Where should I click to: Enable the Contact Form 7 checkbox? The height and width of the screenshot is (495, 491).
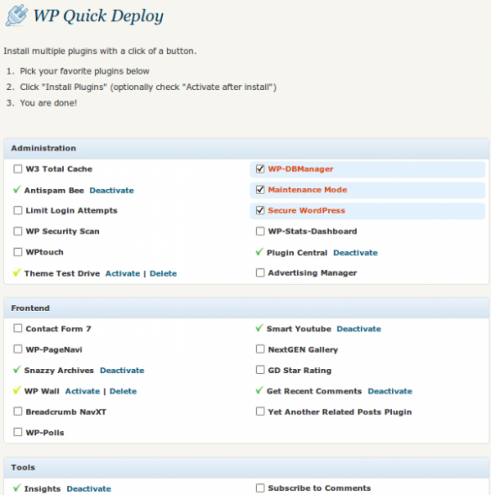(x=18, y=329)
